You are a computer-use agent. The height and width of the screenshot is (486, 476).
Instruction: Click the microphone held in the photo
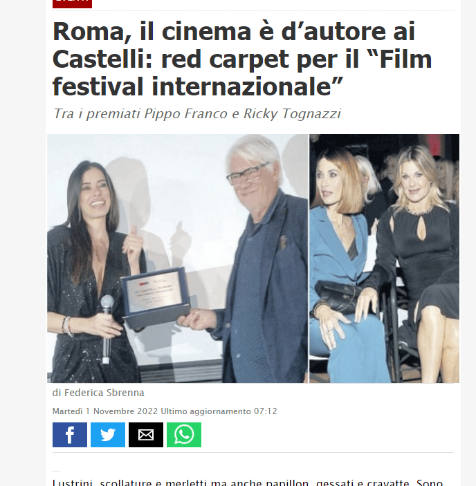point(107,328)
